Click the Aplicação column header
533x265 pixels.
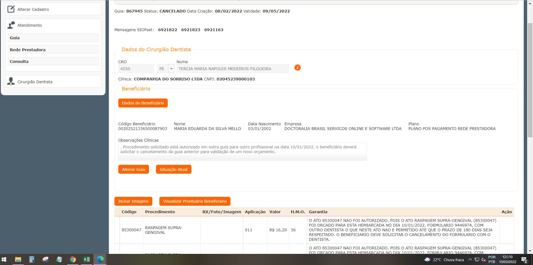[x=255, y=212]
